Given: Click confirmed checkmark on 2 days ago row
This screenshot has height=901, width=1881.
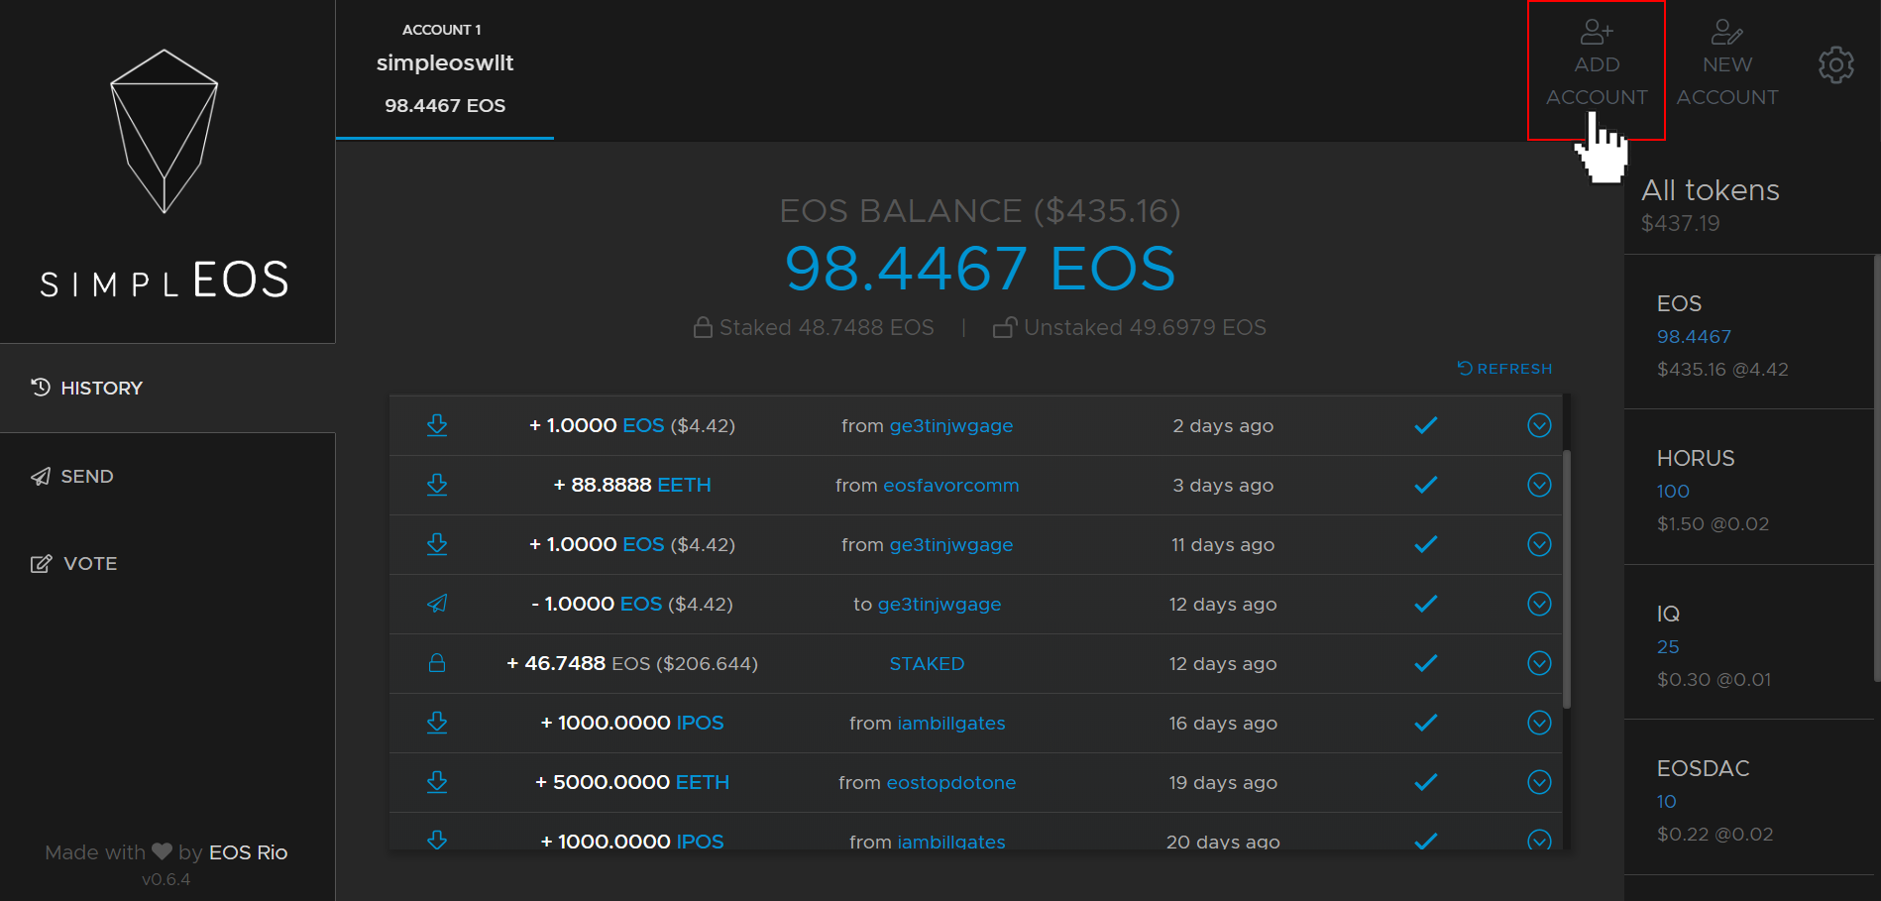Looking at the screenshot, I should point(1426,425).
